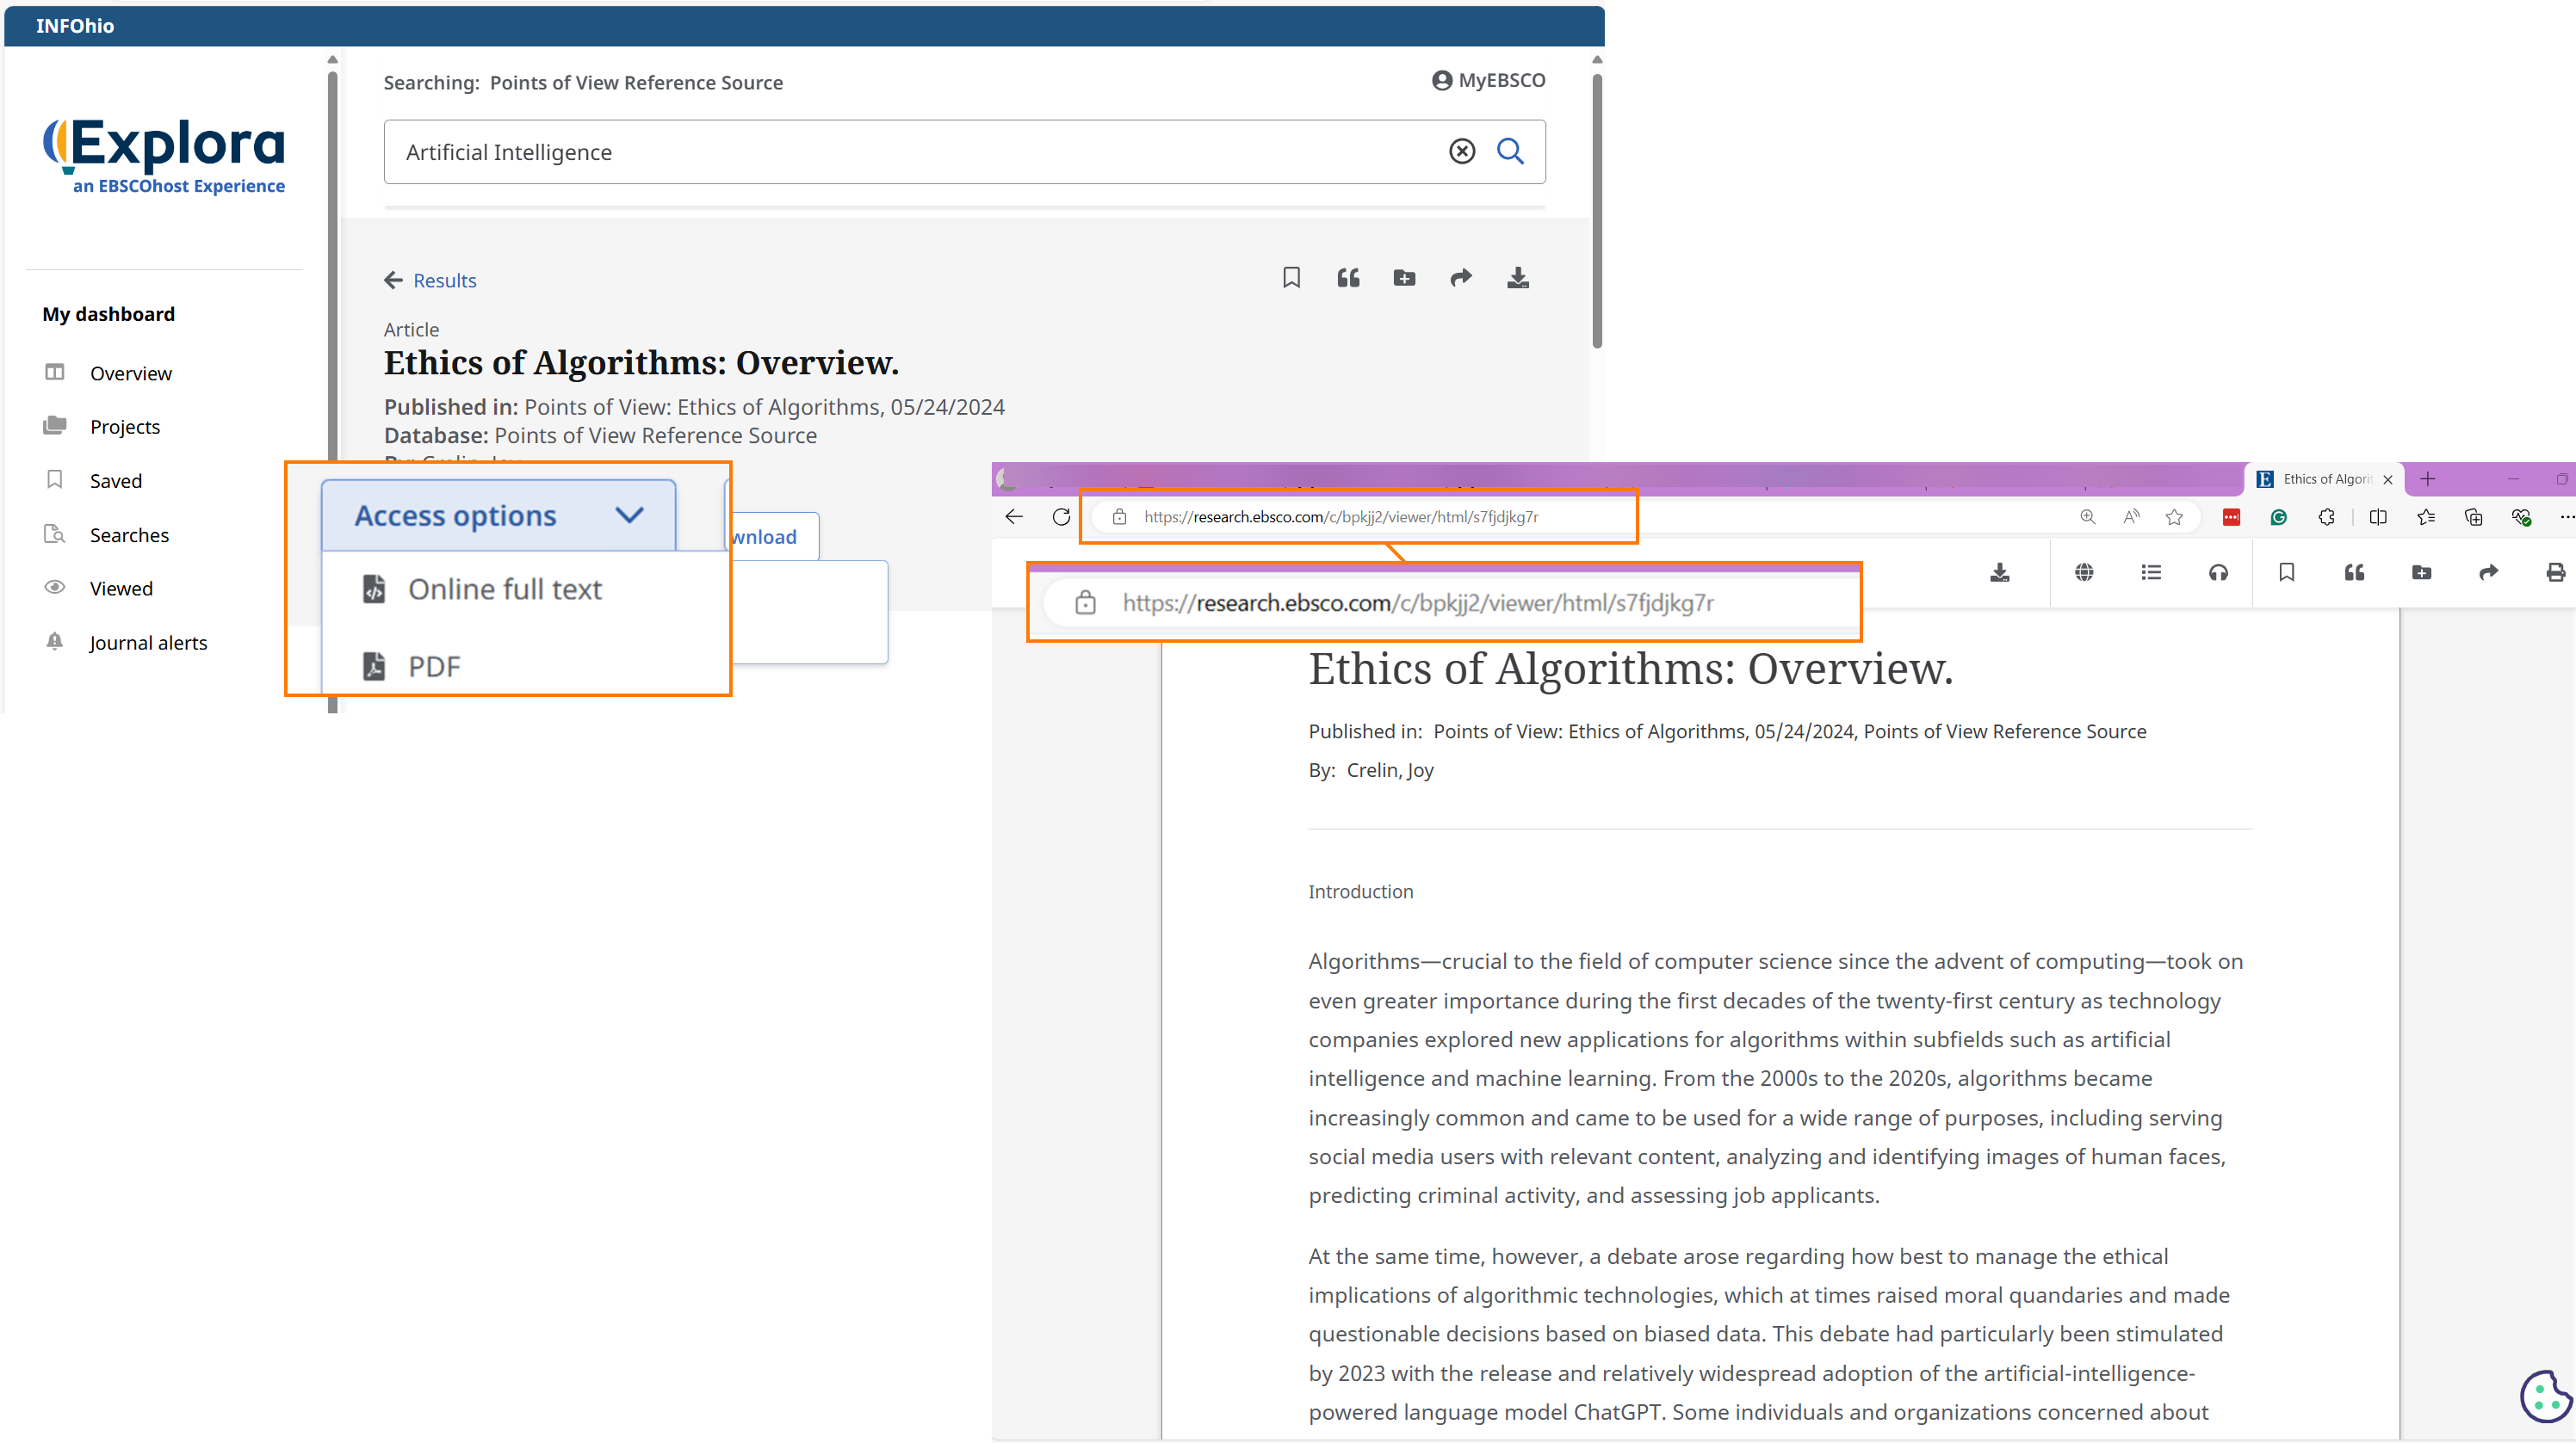The height and width of the screenshot is (1443, 2576).
Task: Click the browser address bar URL
Action: pos(1340,516)
